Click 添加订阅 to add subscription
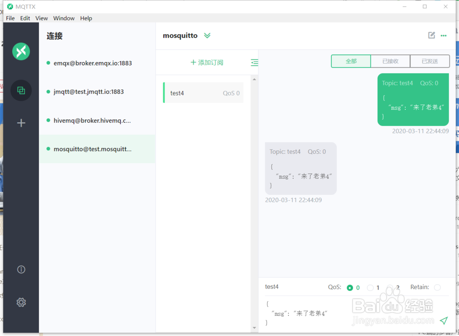 pos(207,63)
